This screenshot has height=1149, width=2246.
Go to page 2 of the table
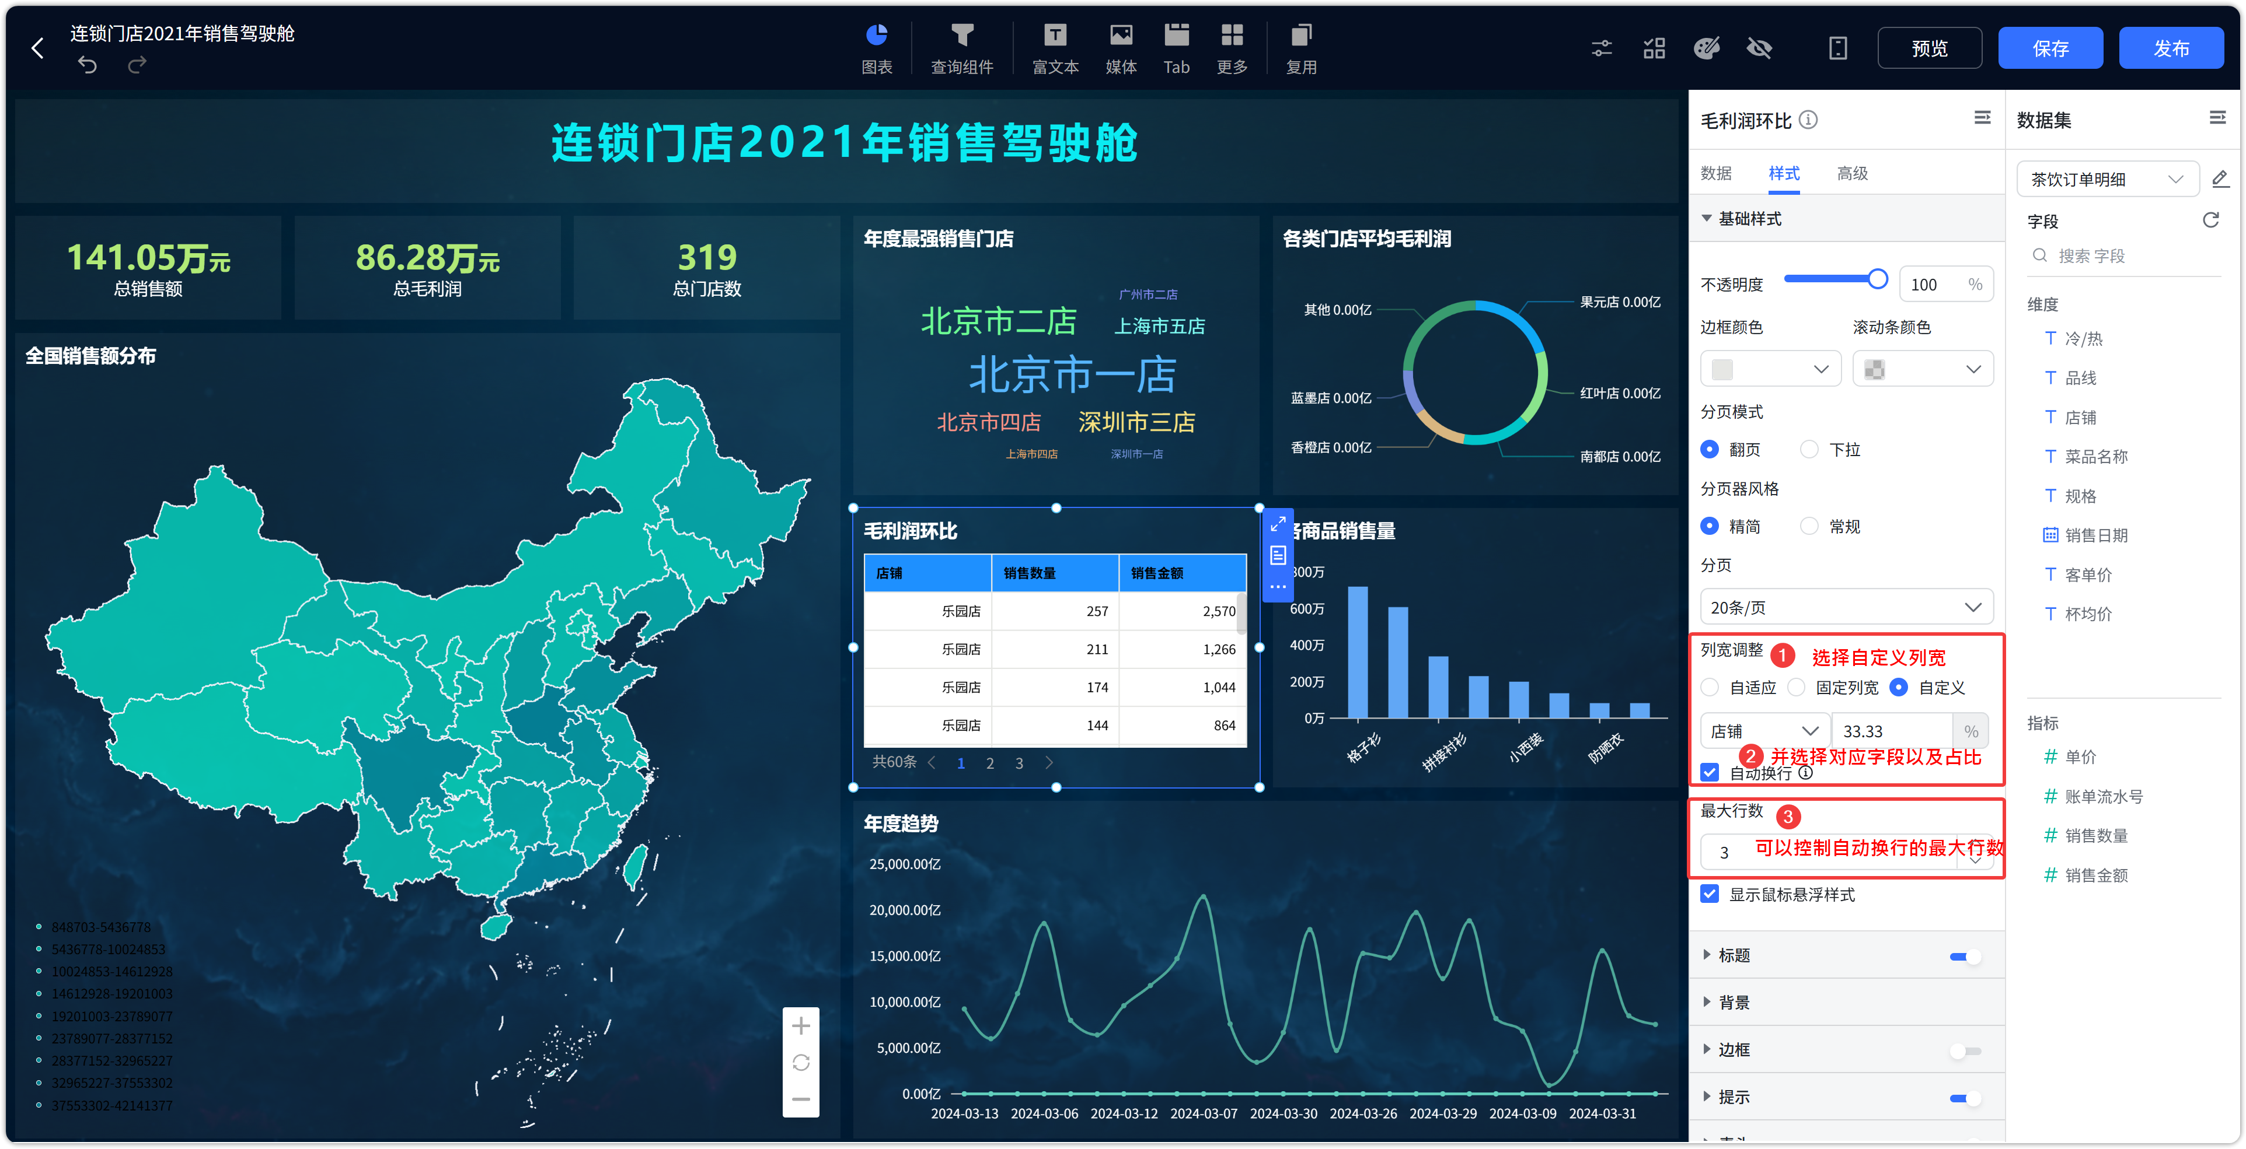click(x=989, y=763)
